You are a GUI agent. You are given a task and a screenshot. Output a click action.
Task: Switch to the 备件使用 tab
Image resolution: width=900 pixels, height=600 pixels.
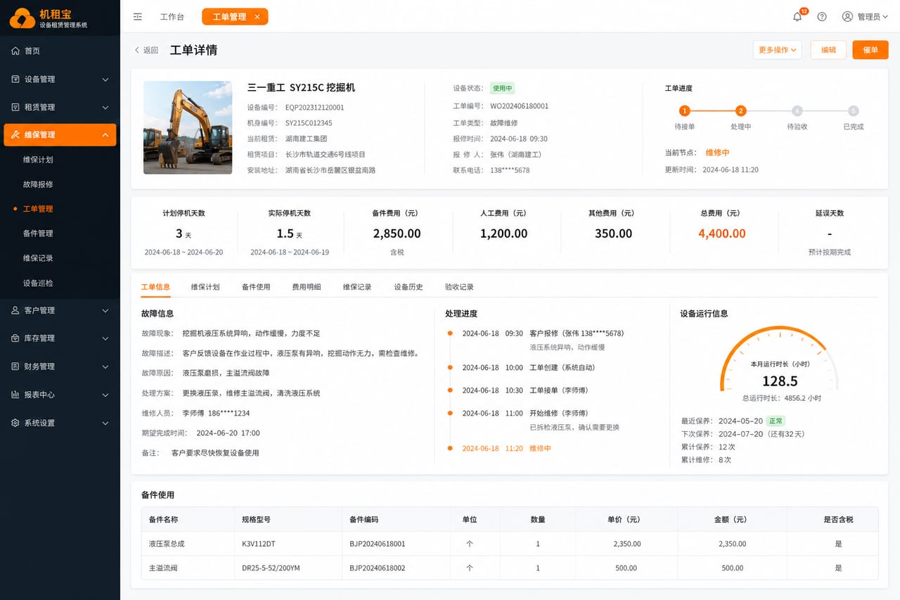coord(256,287)
